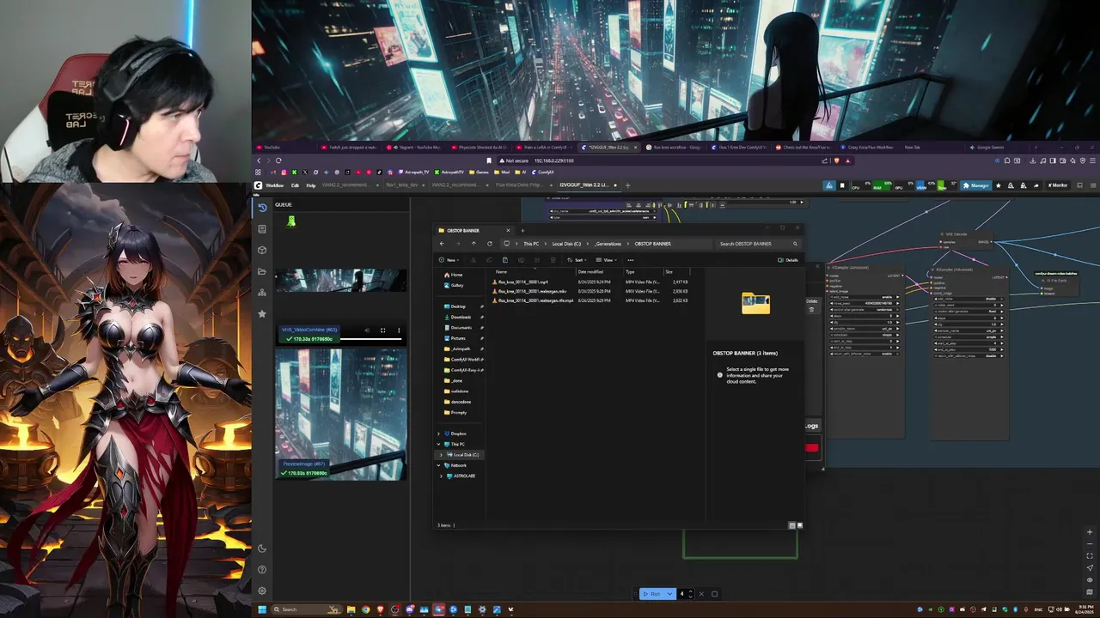
Task: Expand the Dropbox tree node
Action: (x=438, y=433)
